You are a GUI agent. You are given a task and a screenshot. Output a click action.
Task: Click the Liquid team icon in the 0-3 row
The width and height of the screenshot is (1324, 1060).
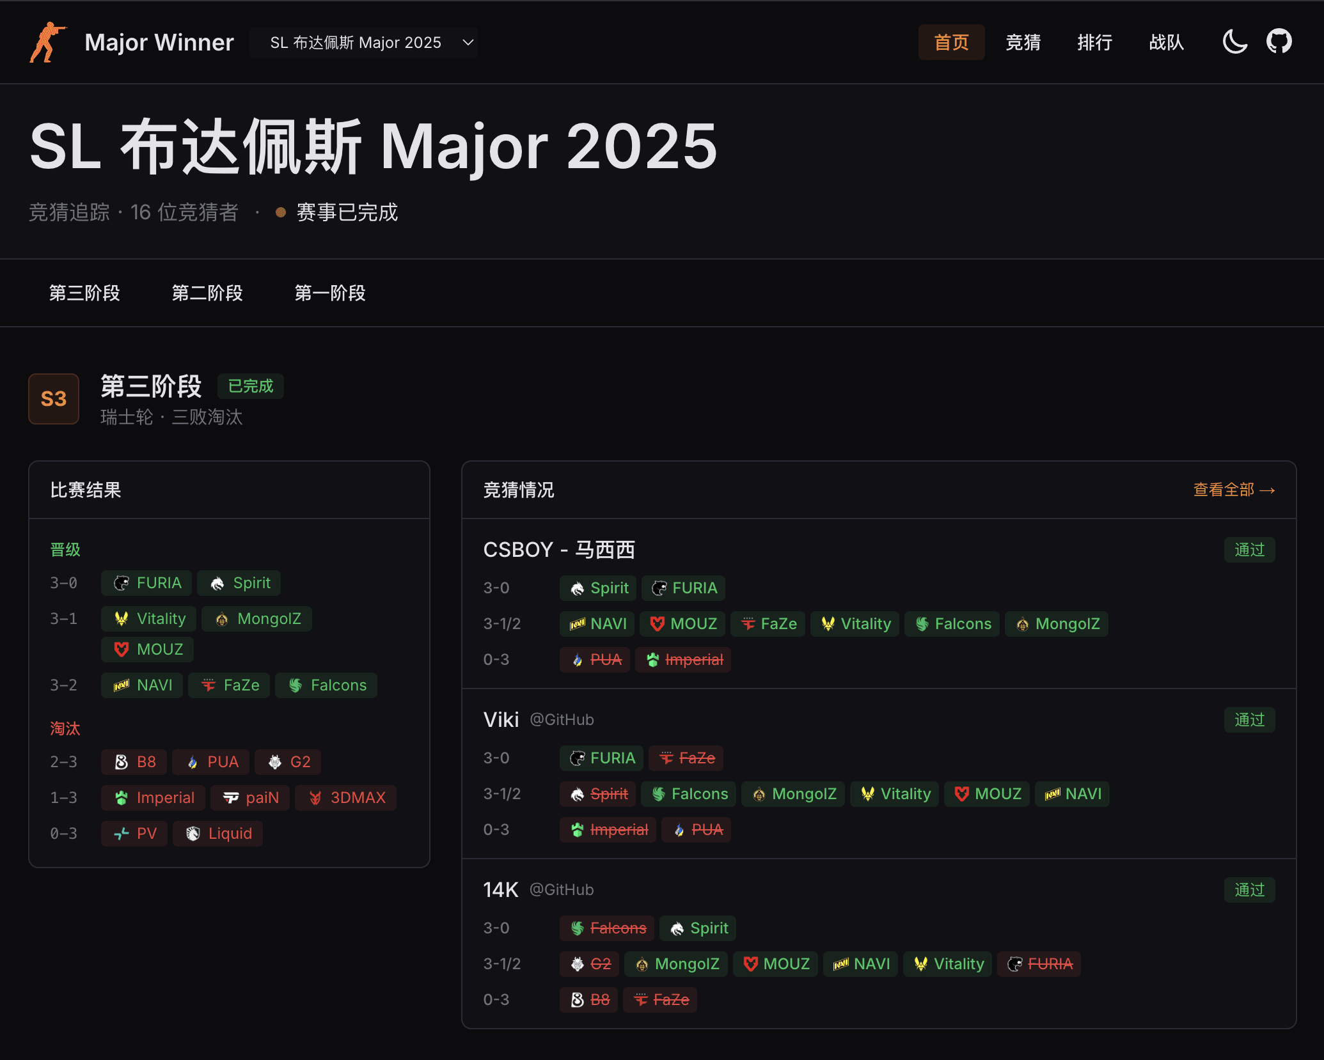point(194,833)
